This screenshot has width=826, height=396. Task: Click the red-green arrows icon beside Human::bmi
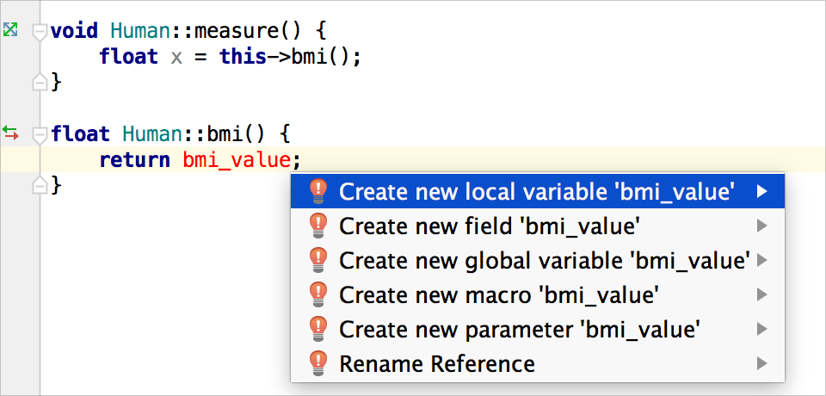[10, 133]
